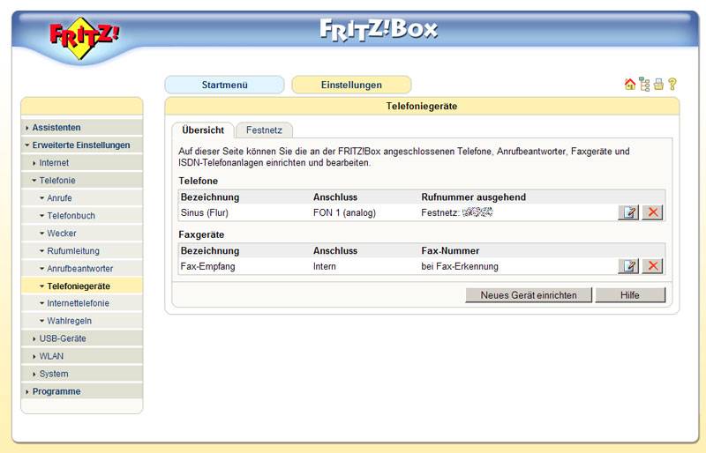
Task: Delete the Fax-Empfang fax device entry
Action: tap(652, 266)
